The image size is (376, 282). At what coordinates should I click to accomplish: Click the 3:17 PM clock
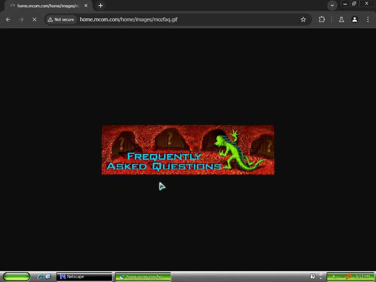[362, 276]
